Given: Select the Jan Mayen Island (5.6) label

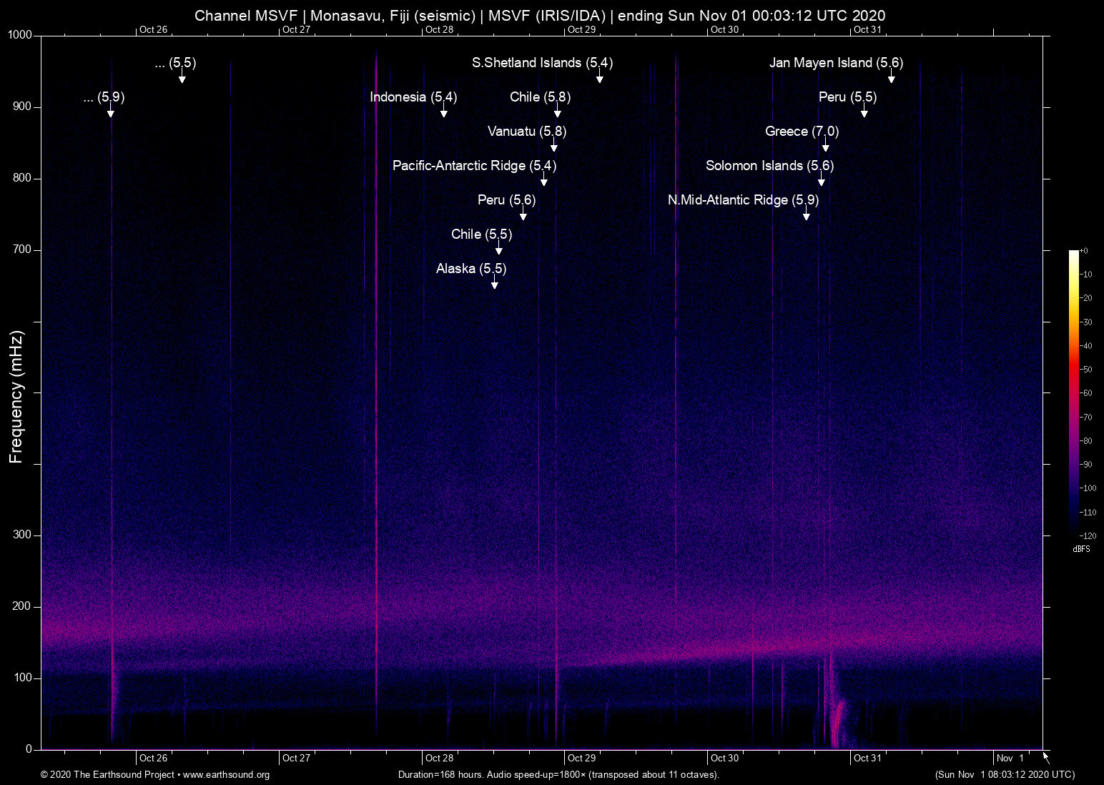Looking at the screenshot, I should click(x=836, y=63).
